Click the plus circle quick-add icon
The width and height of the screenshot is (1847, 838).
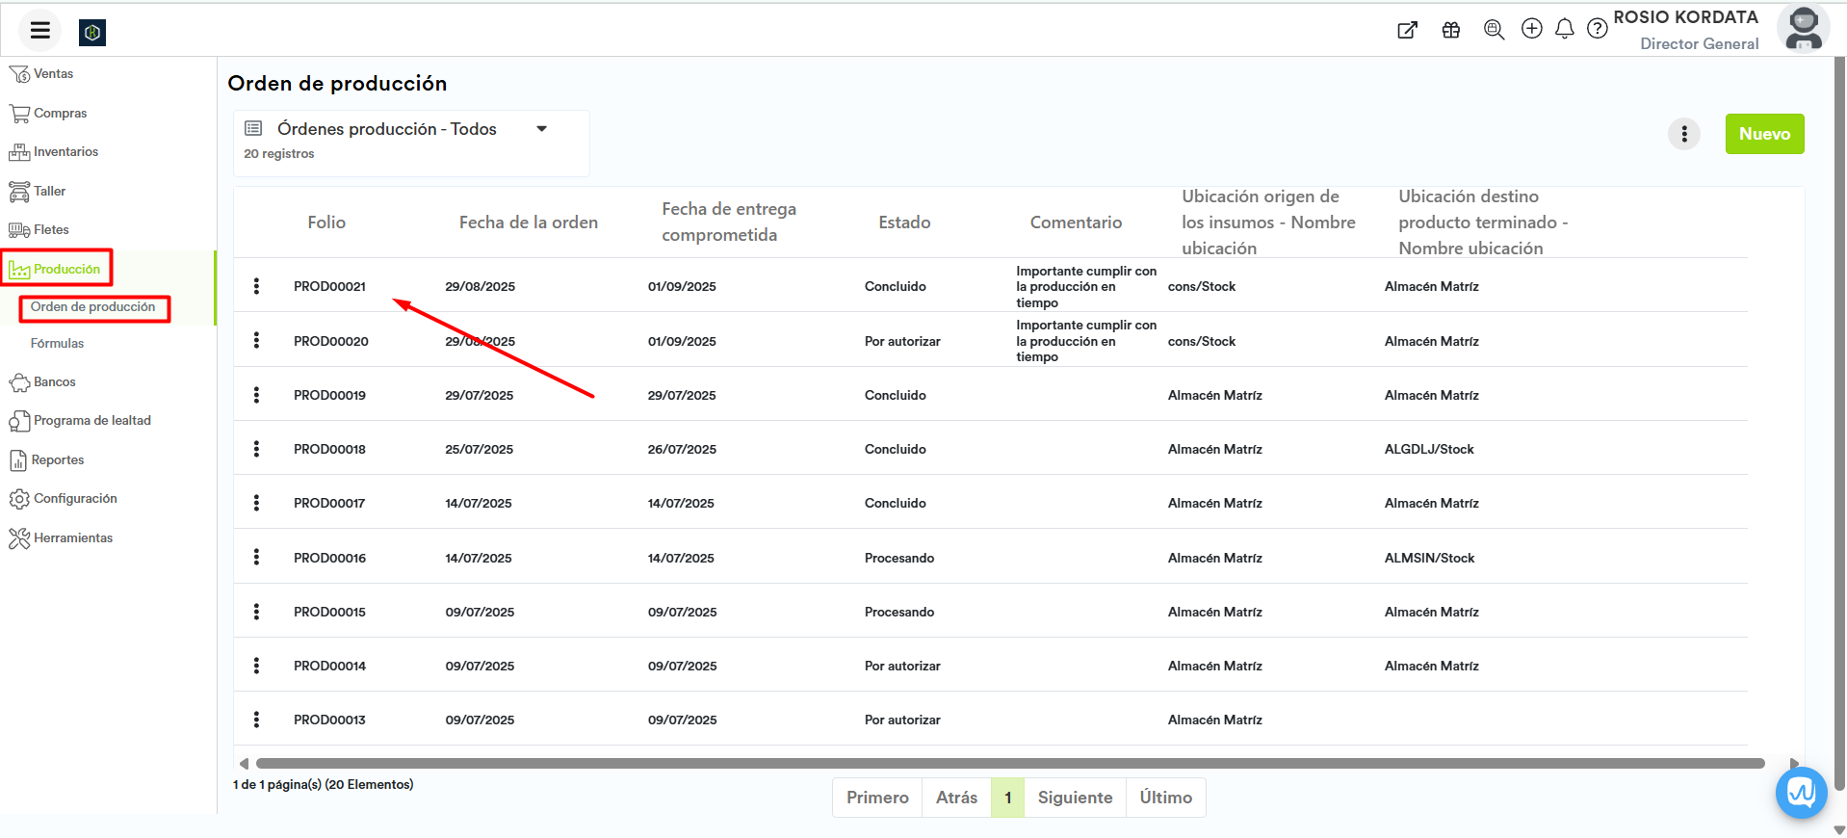pos(1531,29)
